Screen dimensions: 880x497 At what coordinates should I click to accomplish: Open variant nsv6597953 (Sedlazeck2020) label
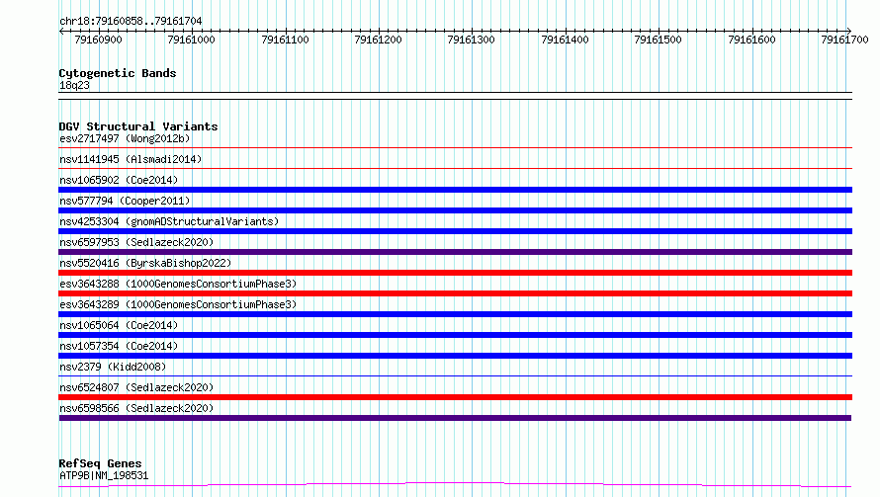coord(136,242)
